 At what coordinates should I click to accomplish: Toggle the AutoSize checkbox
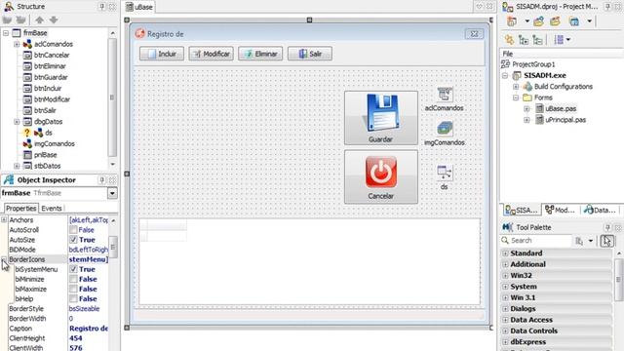tap(73, 240)
